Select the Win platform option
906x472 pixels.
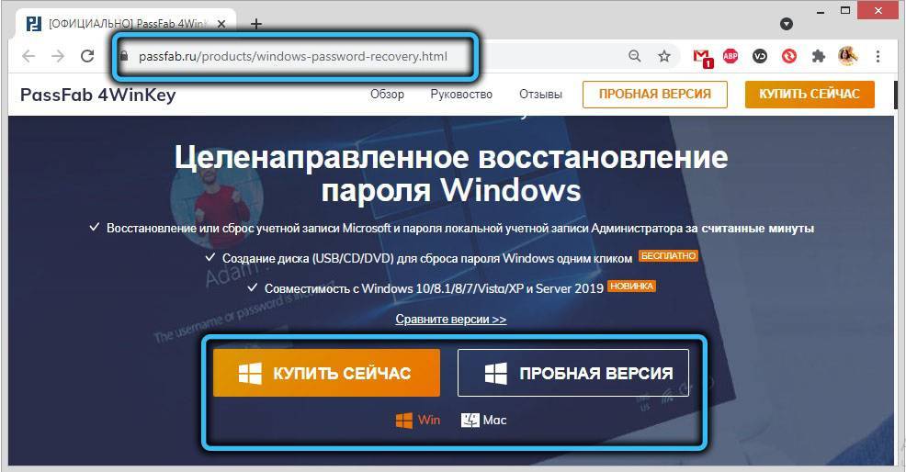(418, 420)
